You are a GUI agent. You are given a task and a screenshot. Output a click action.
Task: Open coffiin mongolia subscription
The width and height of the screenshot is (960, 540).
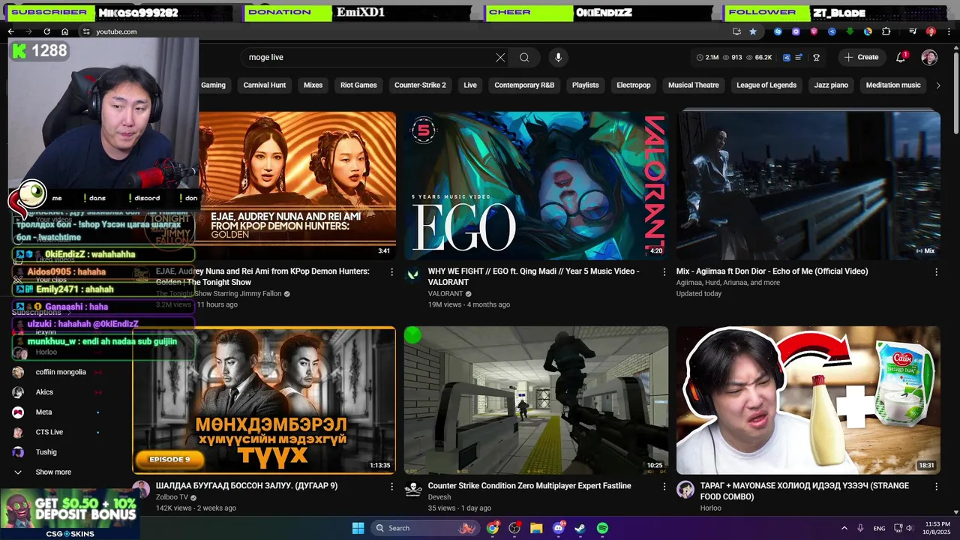(61, 372)
